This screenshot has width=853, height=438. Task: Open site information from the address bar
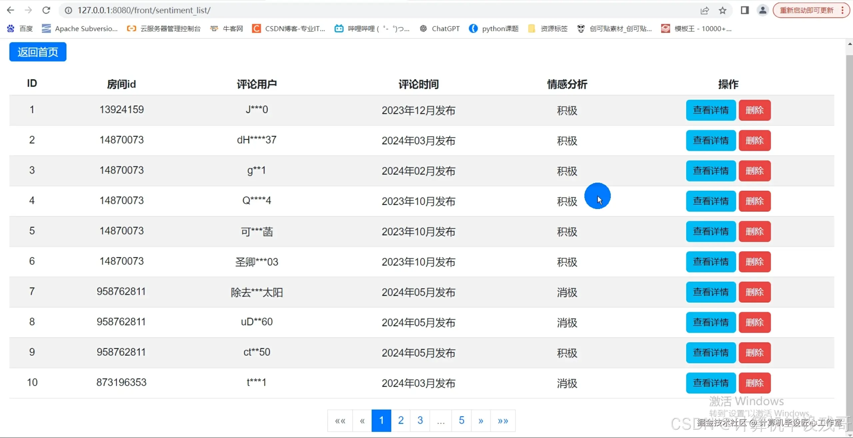(68, 10)
